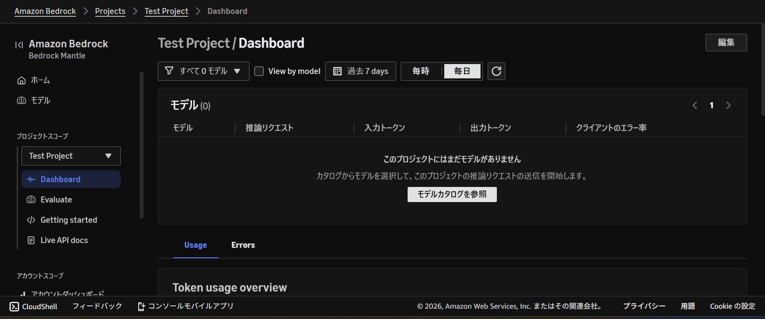Open the 過去 7 days date range picker

point(361,71)
